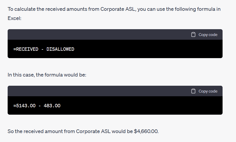Click 'Corporate ASL' in the first sentence
The height and width of the screenshot is (142, 236).
tap(118, 9)
